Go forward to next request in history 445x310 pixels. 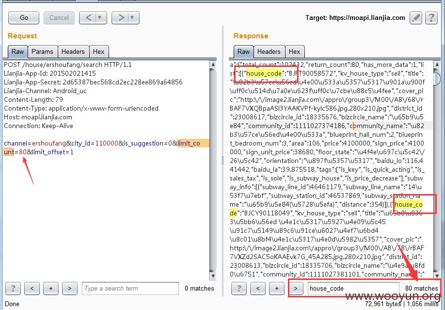pyautogui.click(x=121, y=17)
